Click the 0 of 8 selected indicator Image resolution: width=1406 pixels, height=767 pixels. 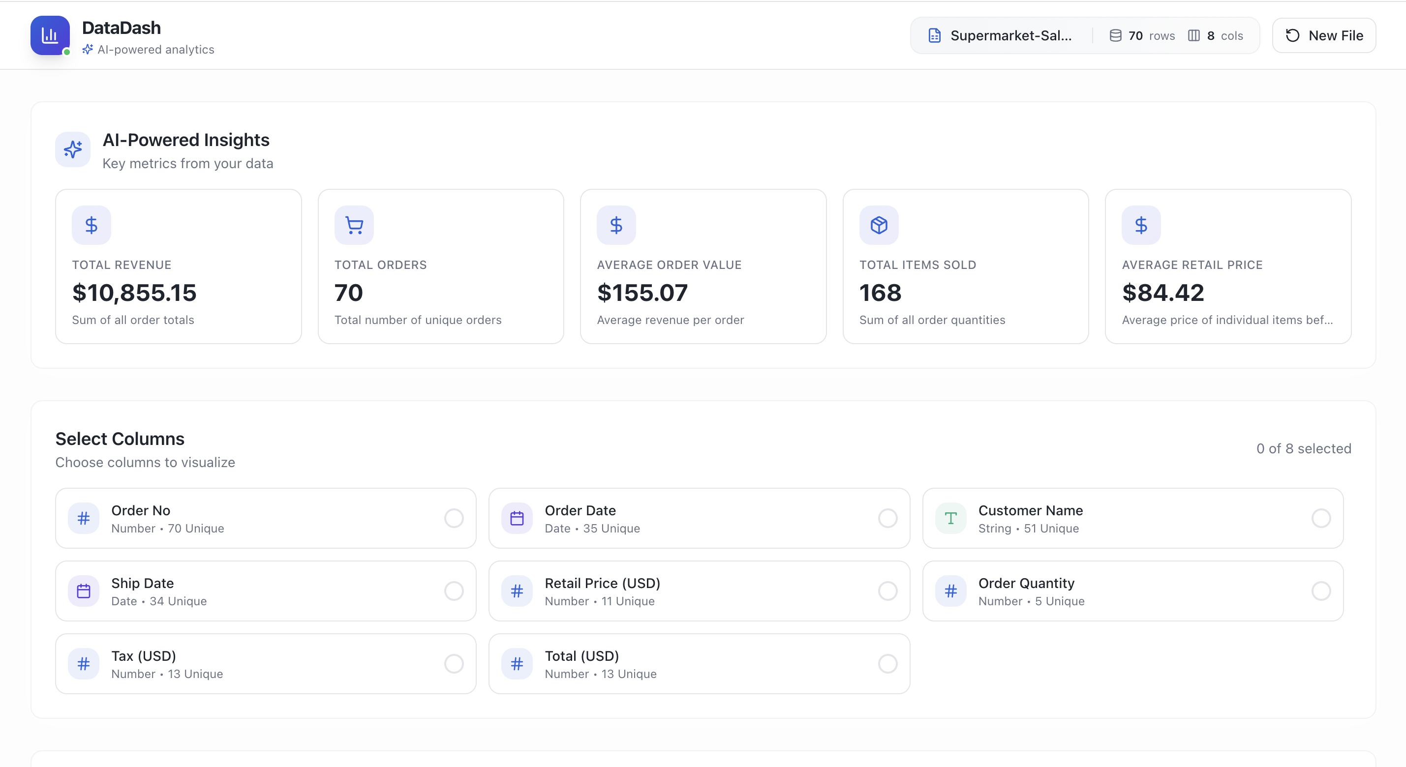[x=1304, y=448]
